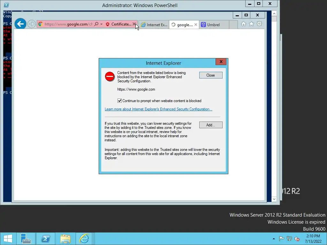
Task: Click the address bar URL field
Action: [68, 24]
